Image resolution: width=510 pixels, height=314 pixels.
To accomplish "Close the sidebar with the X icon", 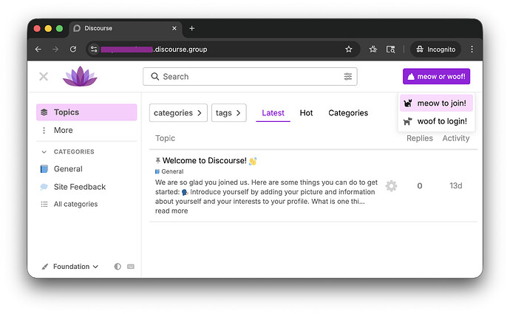I will (x=44, y=77).
